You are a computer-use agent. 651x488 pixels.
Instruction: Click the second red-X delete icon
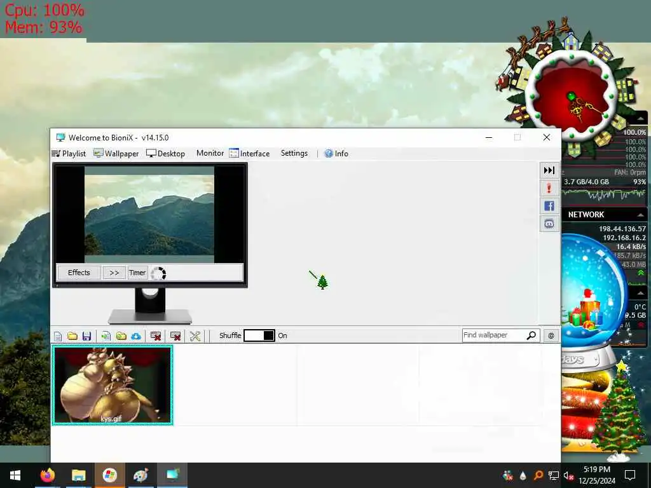(175, 335)
